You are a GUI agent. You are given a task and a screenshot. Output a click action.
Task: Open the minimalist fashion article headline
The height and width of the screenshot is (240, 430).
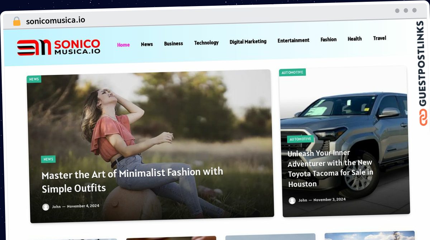132,180
